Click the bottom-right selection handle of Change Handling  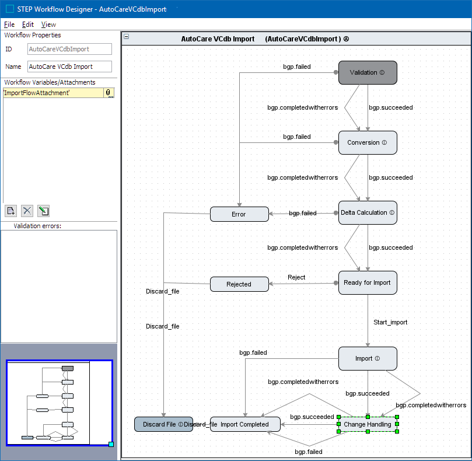click(397, 431)
